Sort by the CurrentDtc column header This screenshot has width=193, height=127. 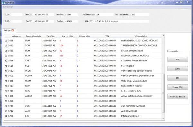(x=68, y=36)
